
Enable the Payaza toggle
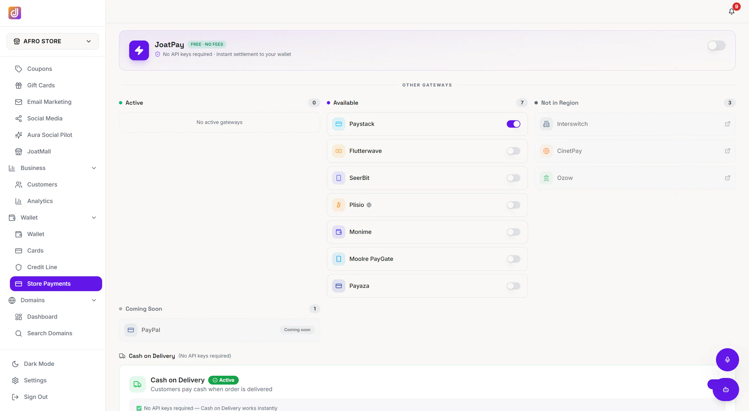point(514,286)
